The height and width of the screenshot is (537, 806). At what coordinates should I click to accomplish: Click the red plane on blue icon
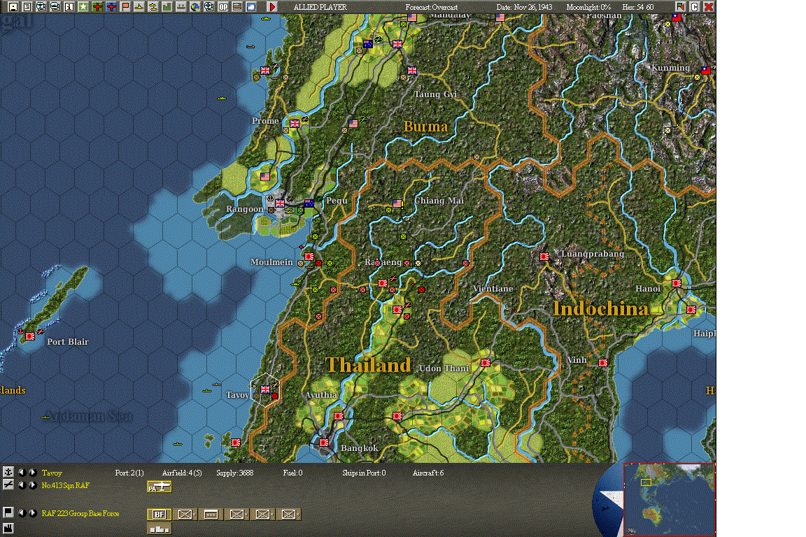[111, 7]
